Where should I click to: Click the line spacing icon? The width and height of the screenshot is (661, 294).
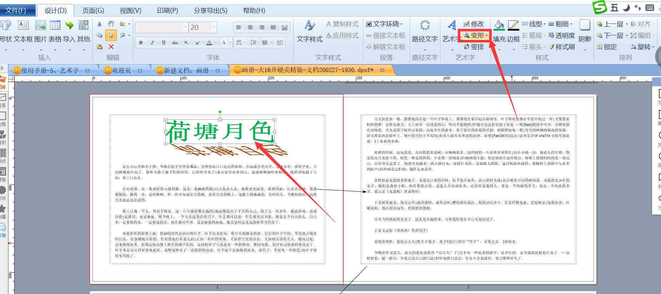(253, 42)
